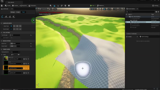Open the World Settings tab
The height and width of the screenshot is (90, 160).
click(144, 37)
